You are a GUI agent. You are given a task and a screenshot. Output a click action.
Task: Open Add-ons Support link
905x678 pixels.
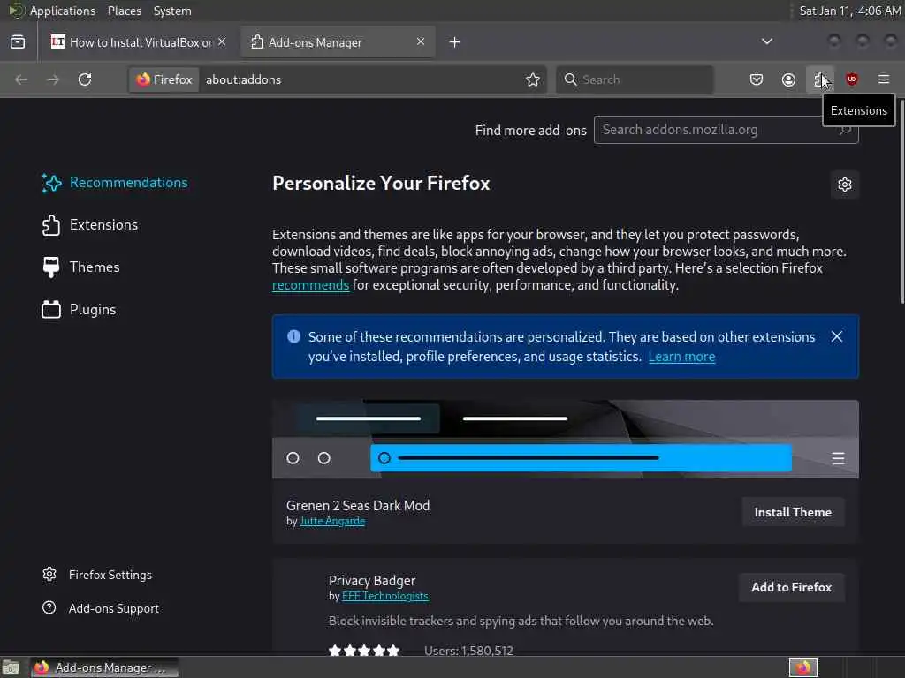(101, 608)
